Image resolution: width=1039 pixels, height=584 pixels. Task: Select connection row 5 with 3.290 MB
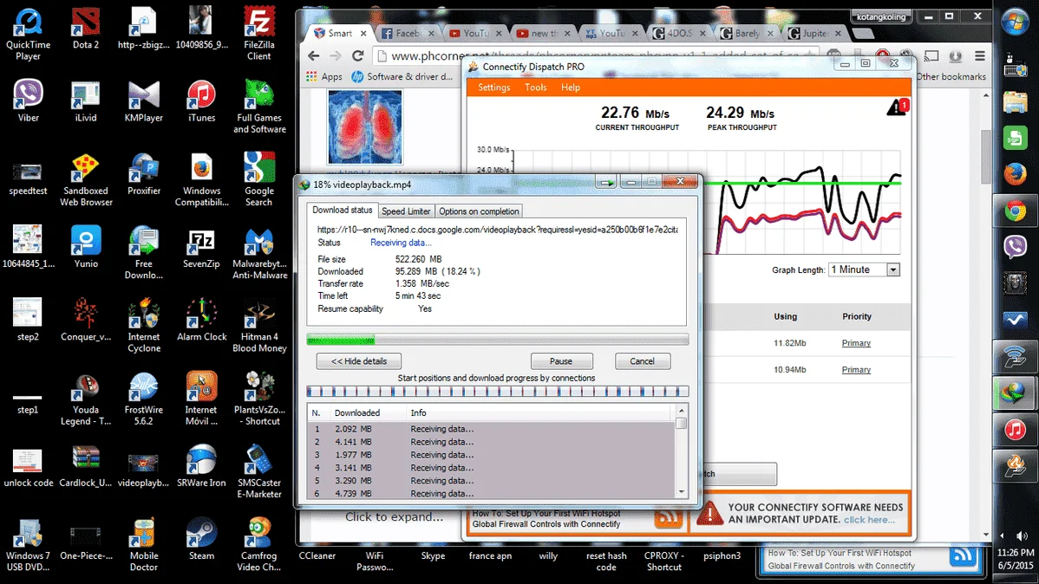pos(492,481)
